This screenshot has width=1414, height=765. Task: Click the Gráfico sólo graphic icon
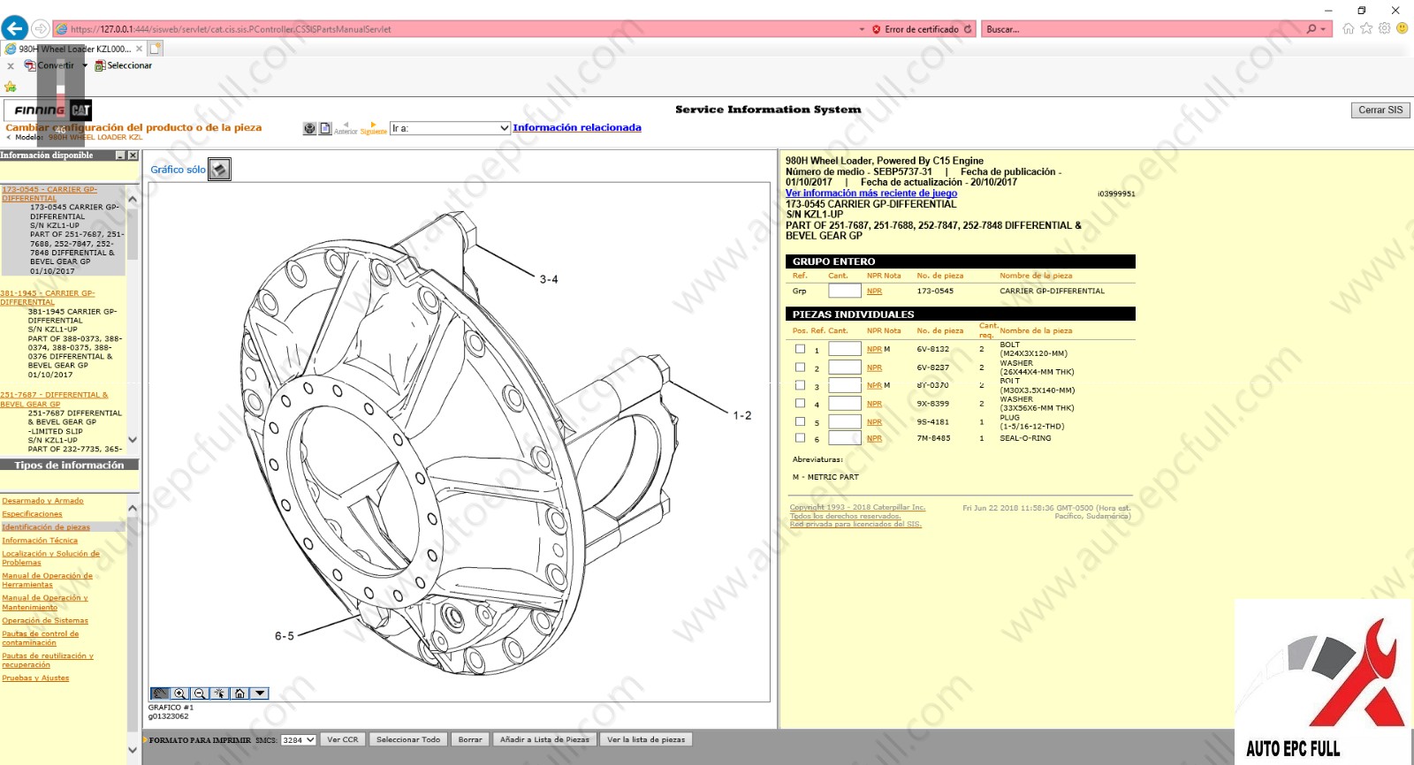tap(219, 169)
